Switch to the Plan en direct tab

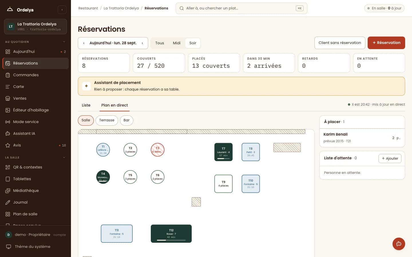point(114,105)
